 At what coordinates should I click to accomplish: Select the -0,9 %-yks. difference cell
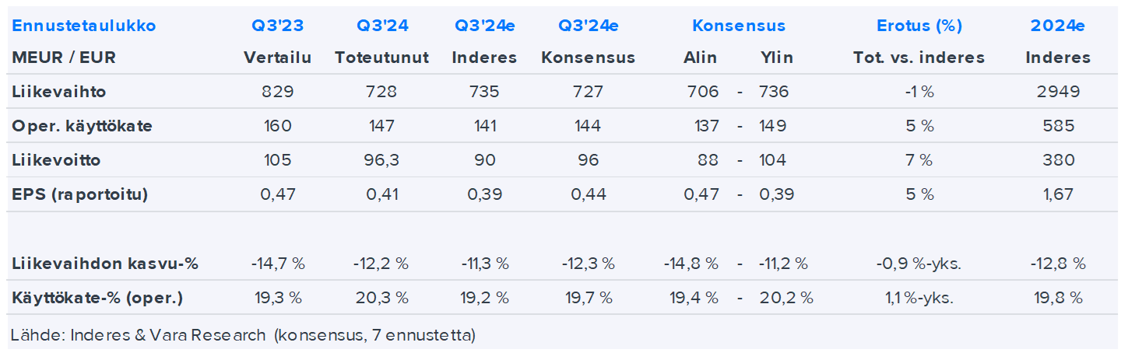(919, 263)
